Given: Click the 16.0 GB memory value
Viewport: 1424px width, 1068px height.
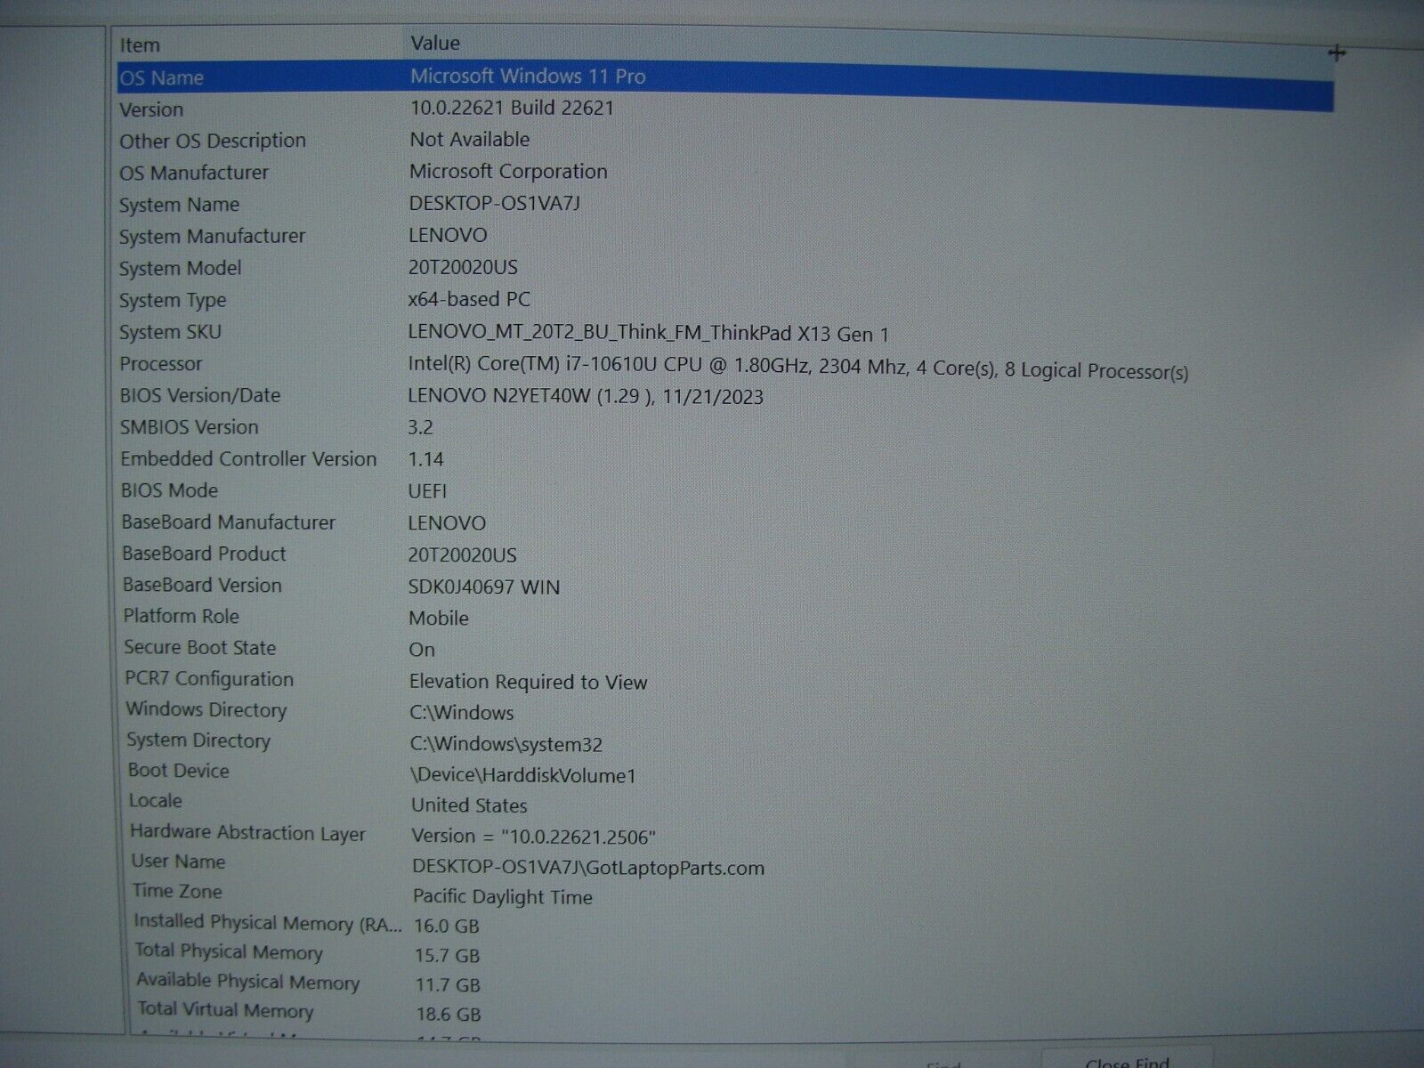Looking at the screenshot, I should pyautogui.click(x=447, y=926).
